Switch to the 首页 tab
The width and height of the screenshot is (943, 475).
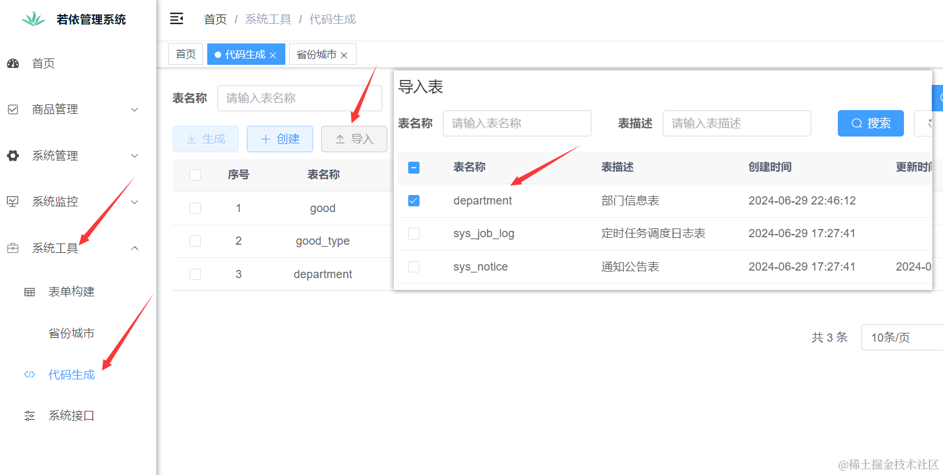(x=185, y=54)
